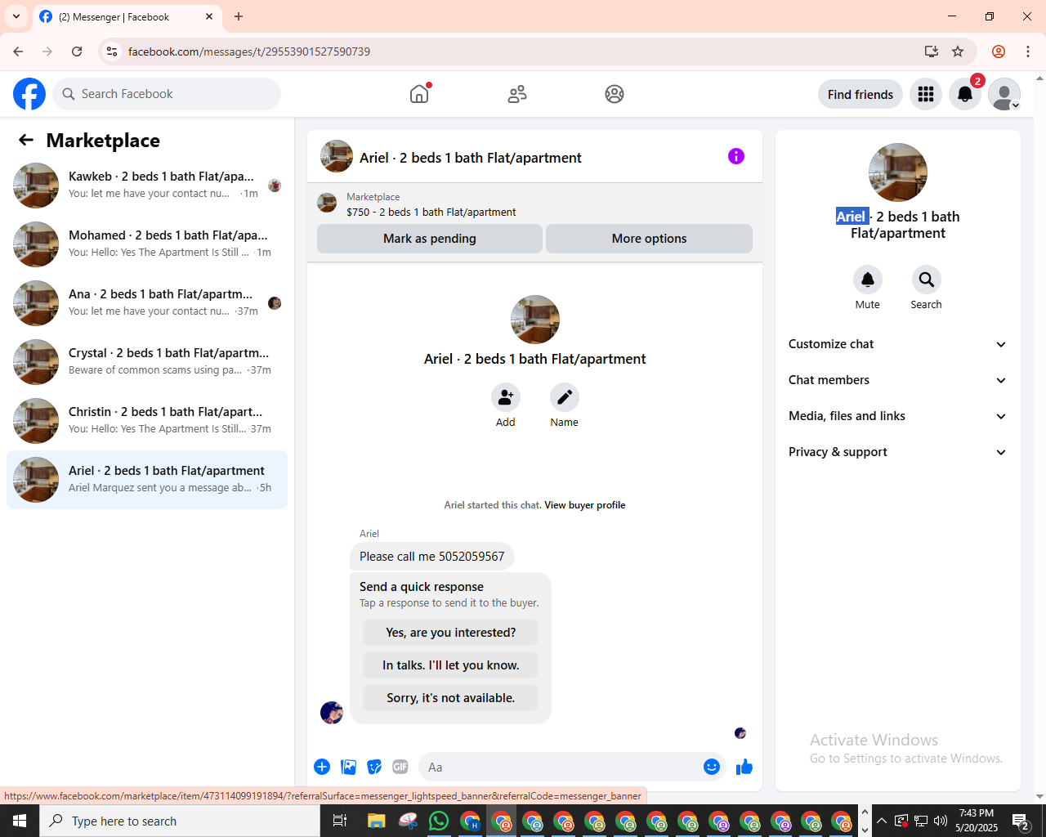Open Task View on taskbar

340,821
